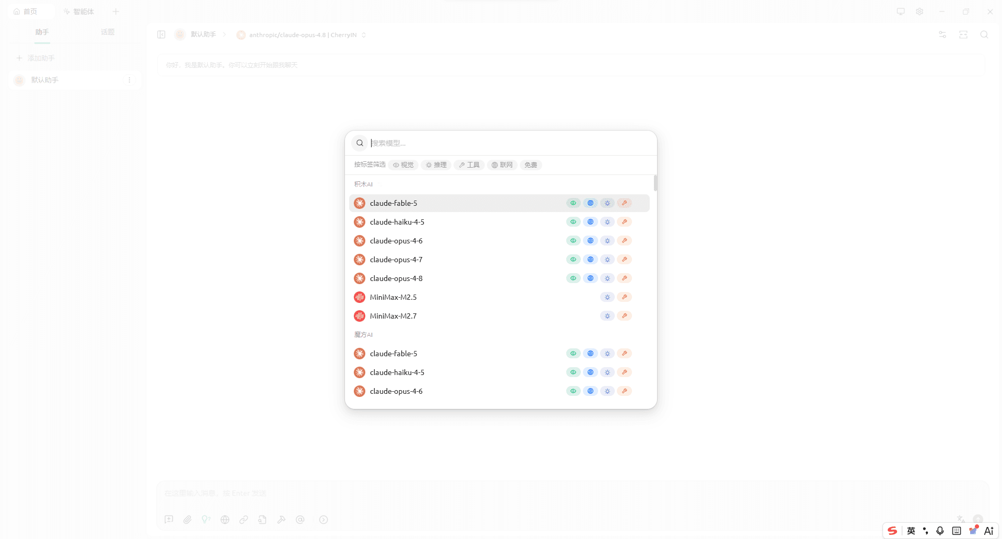This screenshot has height=539, width=1002.
Task: Click the 积木AI group header
Action: tap(364, 184)
